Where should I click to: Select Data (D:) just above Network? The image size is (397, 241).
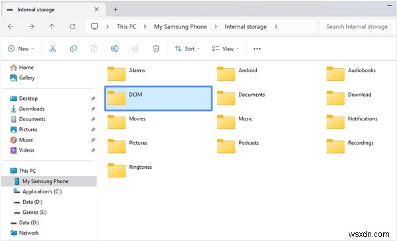click(x=24, y=222)
